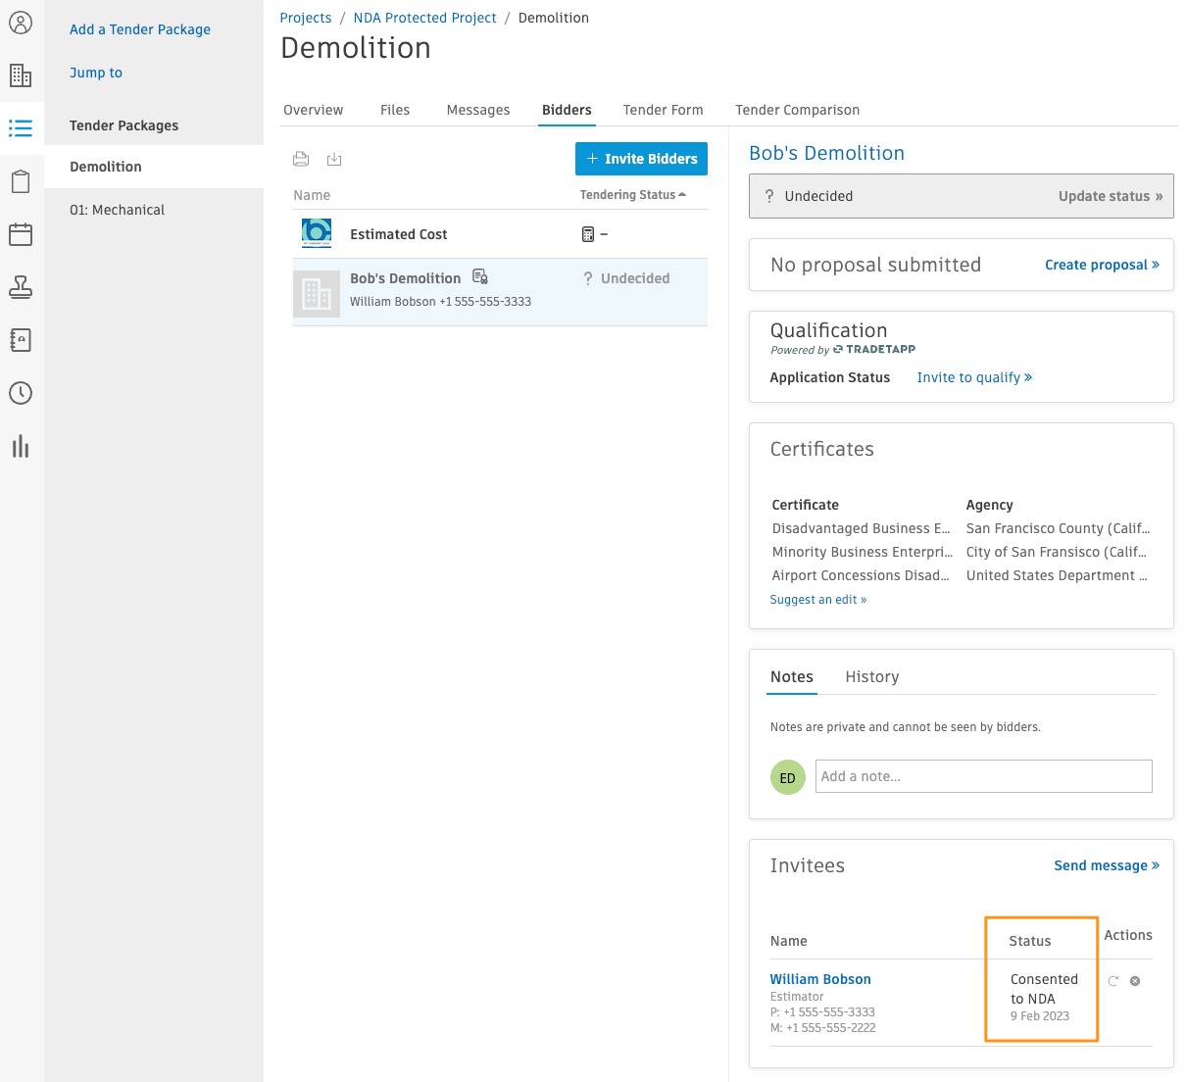Expand Update status on the Undecided bar
Viewport: 1186px width, 1082px height.
tap(1111, 196)
